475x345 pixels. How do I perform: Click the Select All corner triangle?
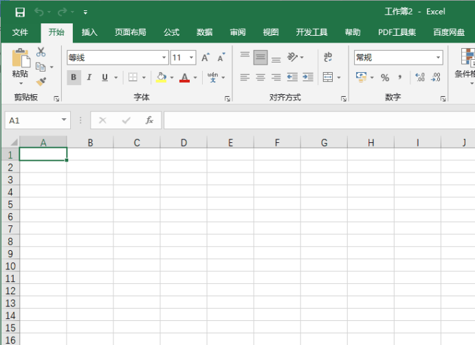(12, 142)
